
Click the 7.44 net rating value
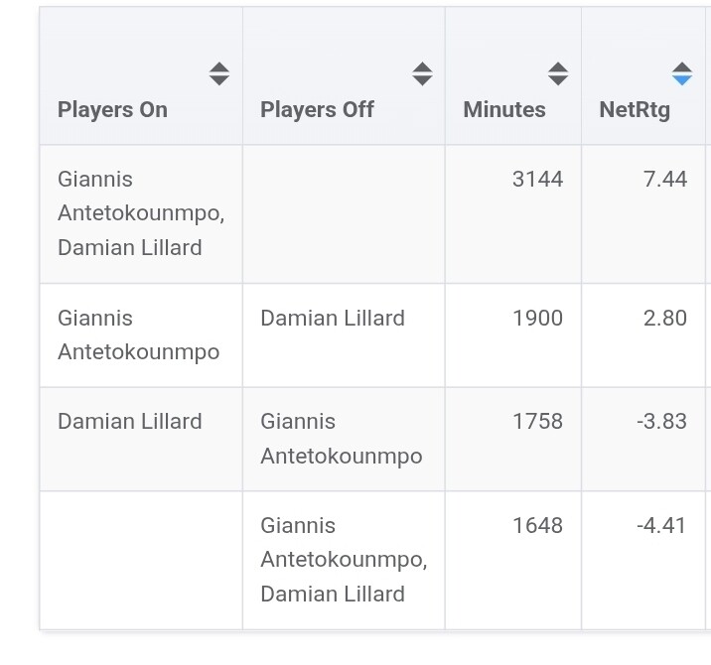coord(665,179)
